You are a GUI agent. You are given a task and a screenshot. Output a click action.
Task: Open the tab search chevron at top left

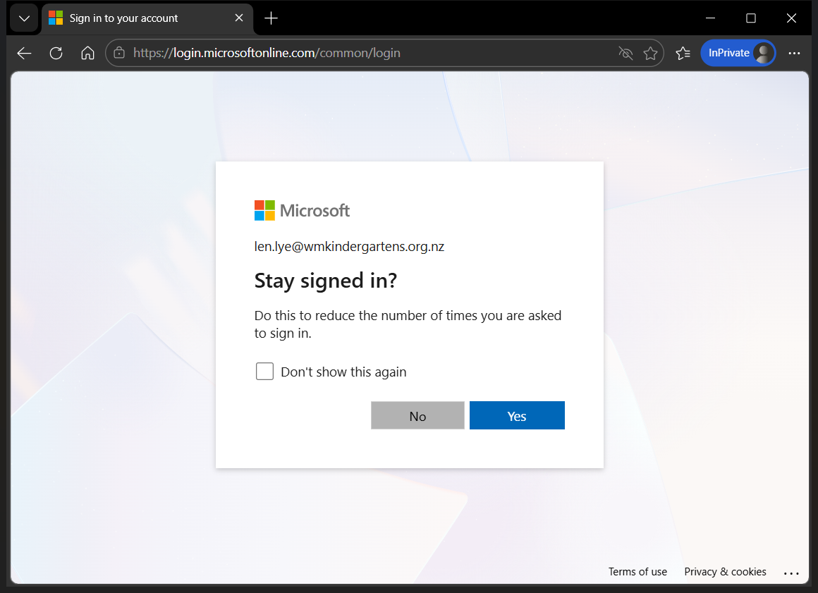[x=23, y=18]
